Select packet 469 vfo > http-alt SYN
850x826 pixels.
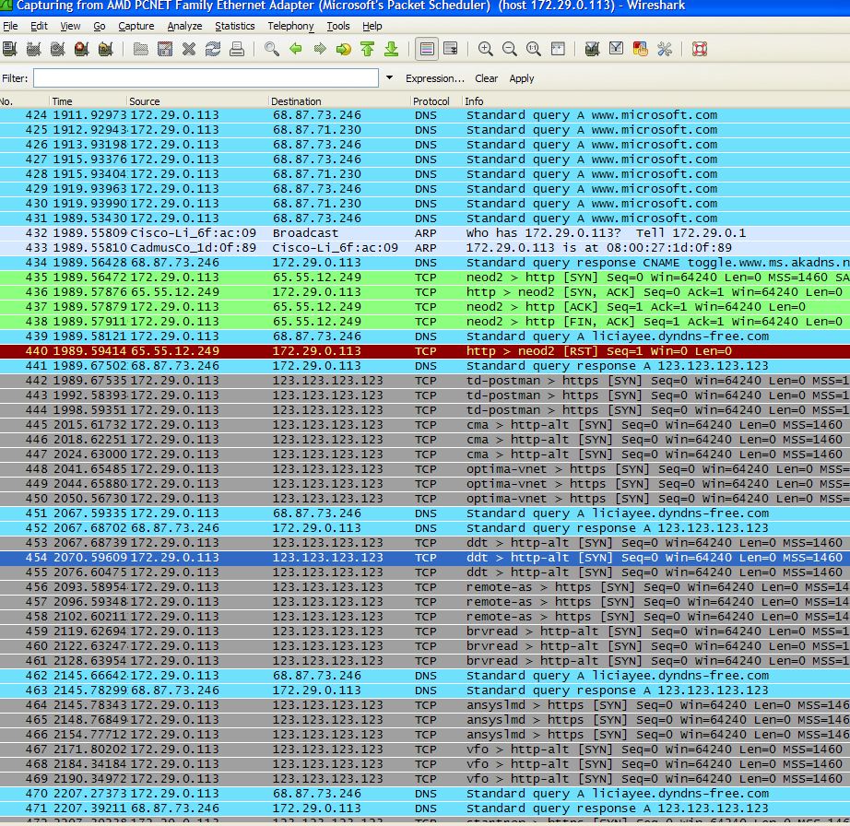[x=425, y=779]
